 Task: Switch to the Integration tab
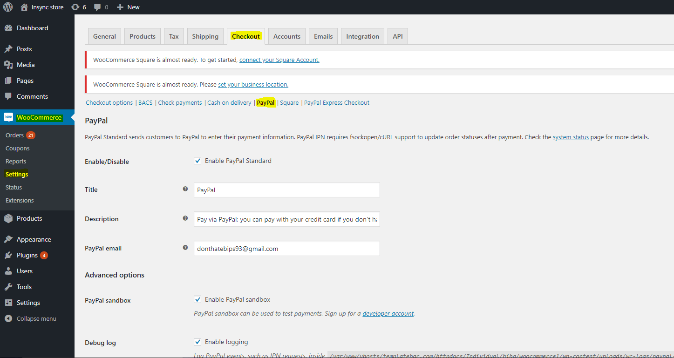[x=362, y=36]
